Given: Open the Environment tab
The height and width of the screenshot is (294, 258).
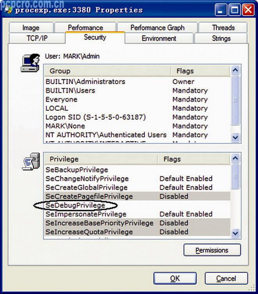Looking at the screenshot, I should point(159,38).
